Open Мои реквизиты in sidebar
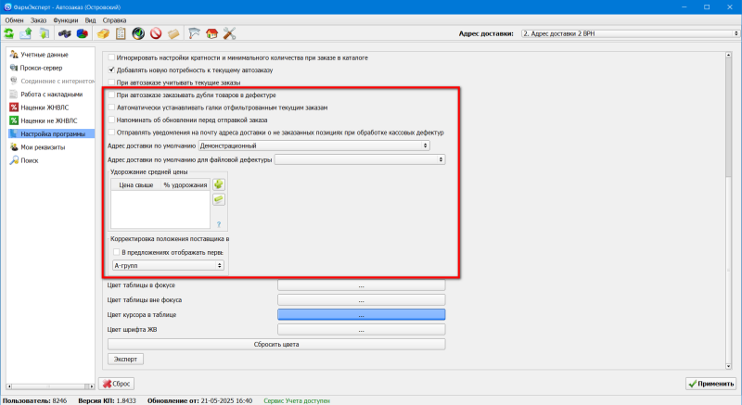742x405 pixels. point(43,147)
